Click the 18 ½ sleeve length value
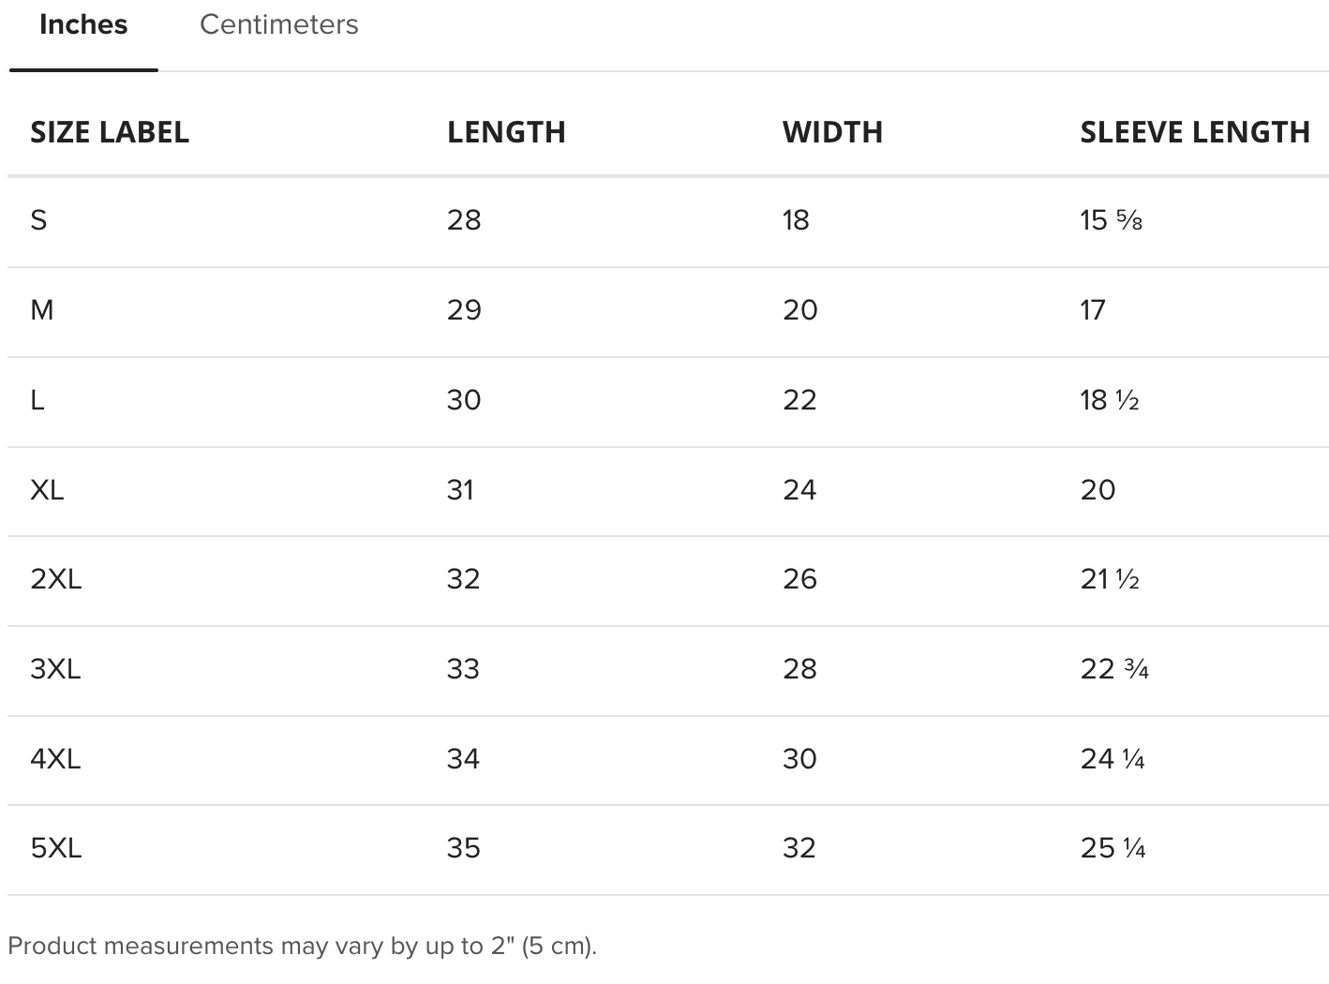The width and height of the screenshot is (1329, 984). click(1110, 400)
